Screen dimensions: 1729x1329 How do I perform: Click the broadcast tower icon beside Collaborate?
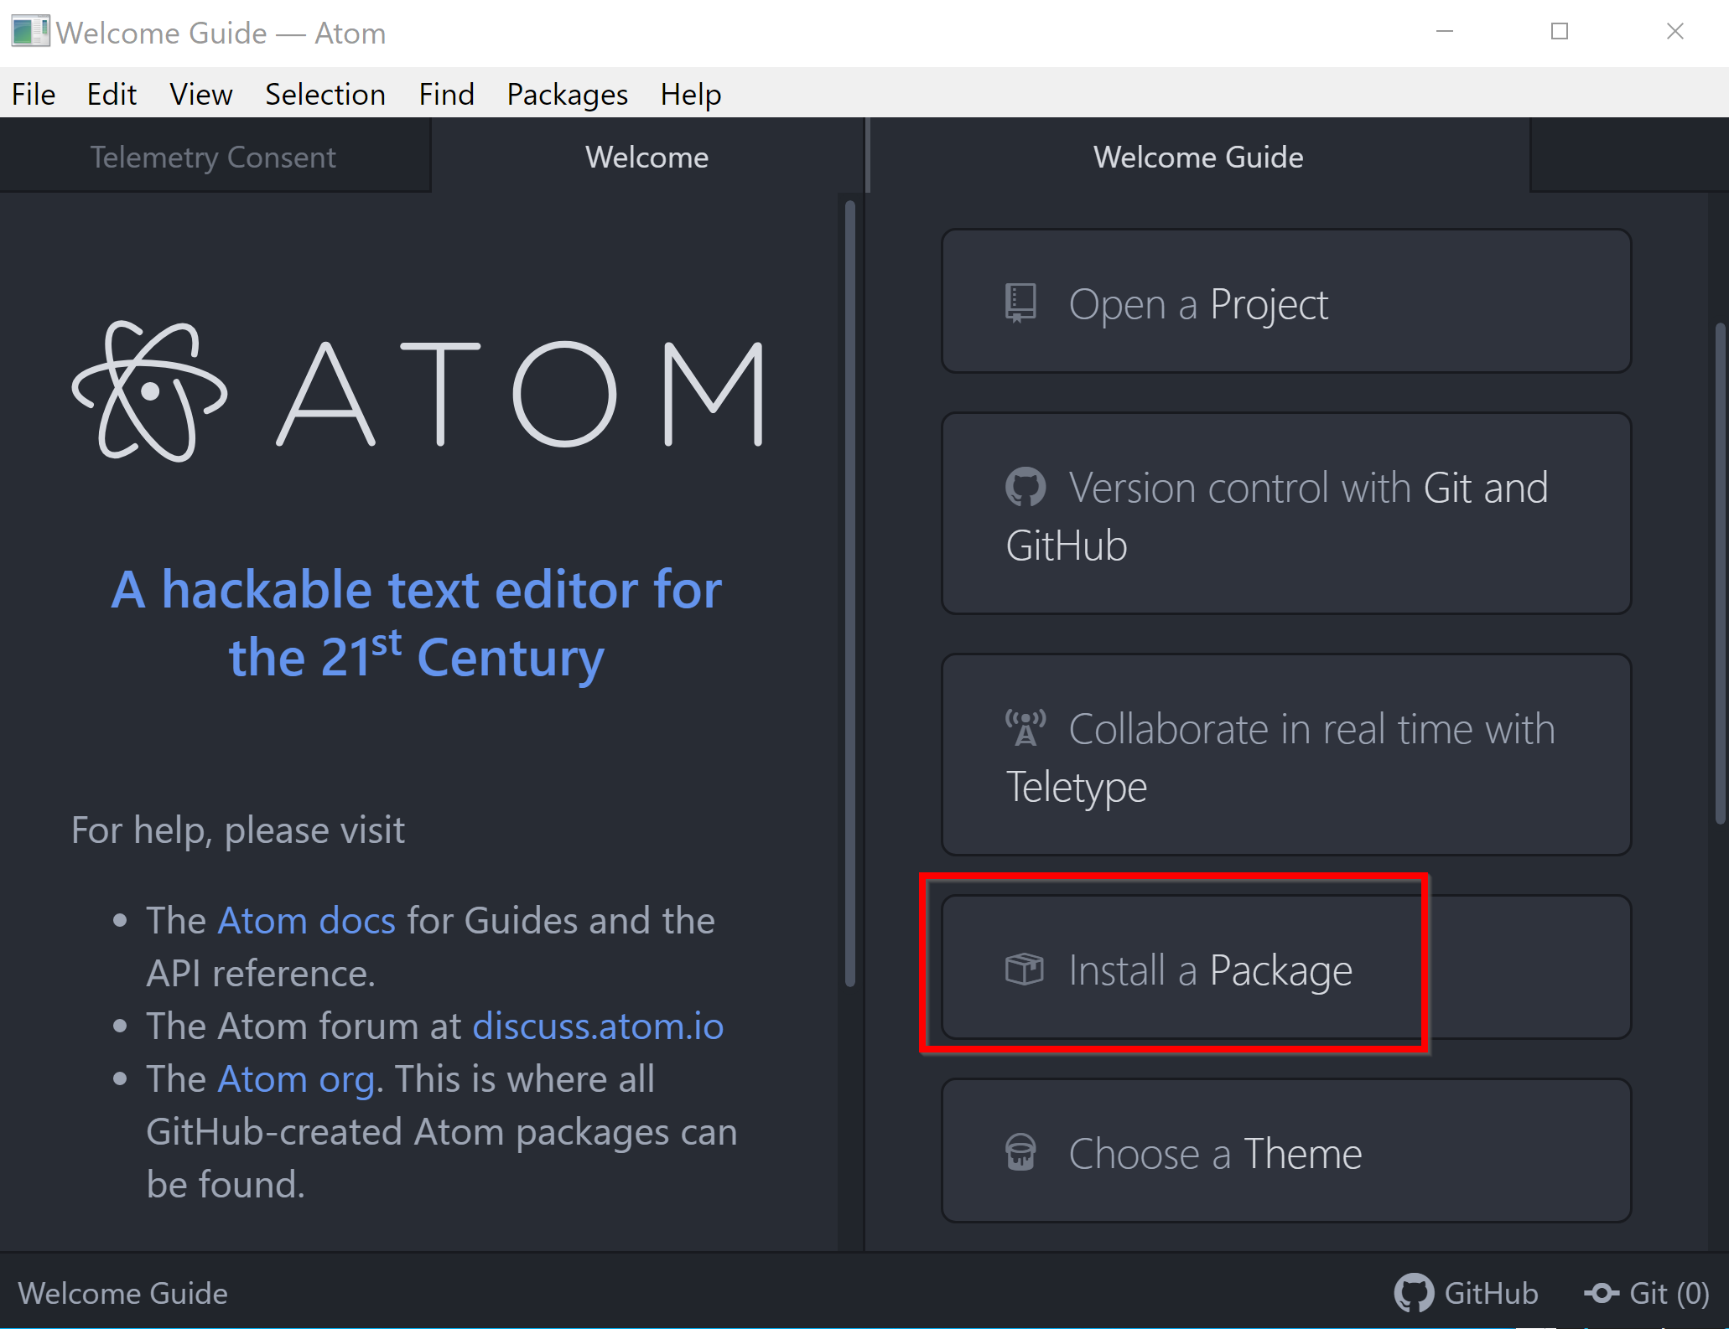click(x=1025, y=727)
